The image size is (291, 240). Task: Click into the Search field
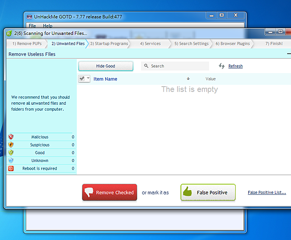click(175, 66)
